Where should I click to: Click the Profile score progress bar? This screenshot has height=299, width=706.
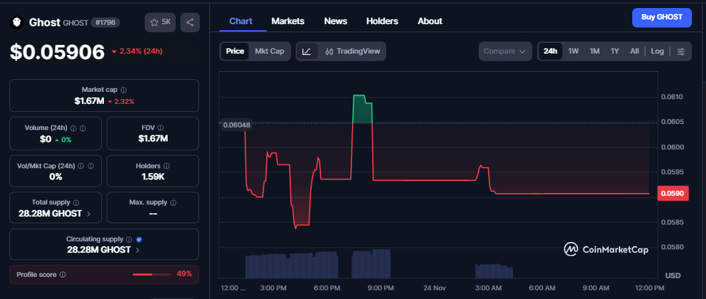pos(152,274)
